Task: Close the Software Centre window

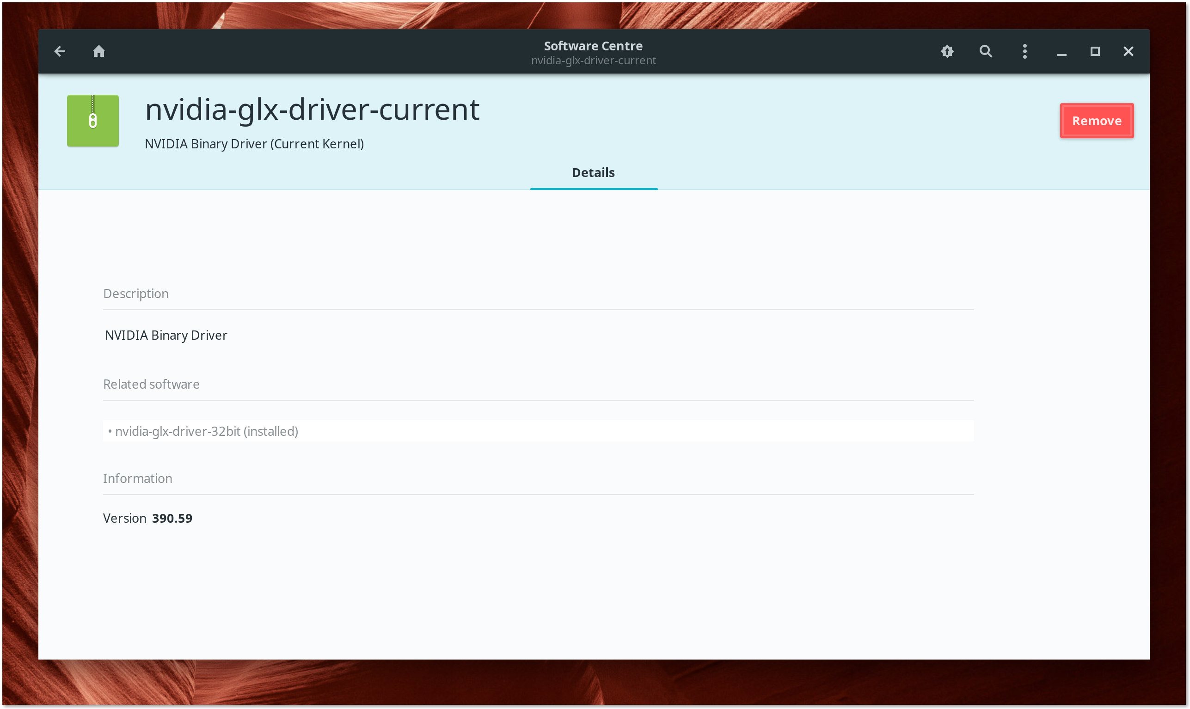Action: tap(1128, 51)
